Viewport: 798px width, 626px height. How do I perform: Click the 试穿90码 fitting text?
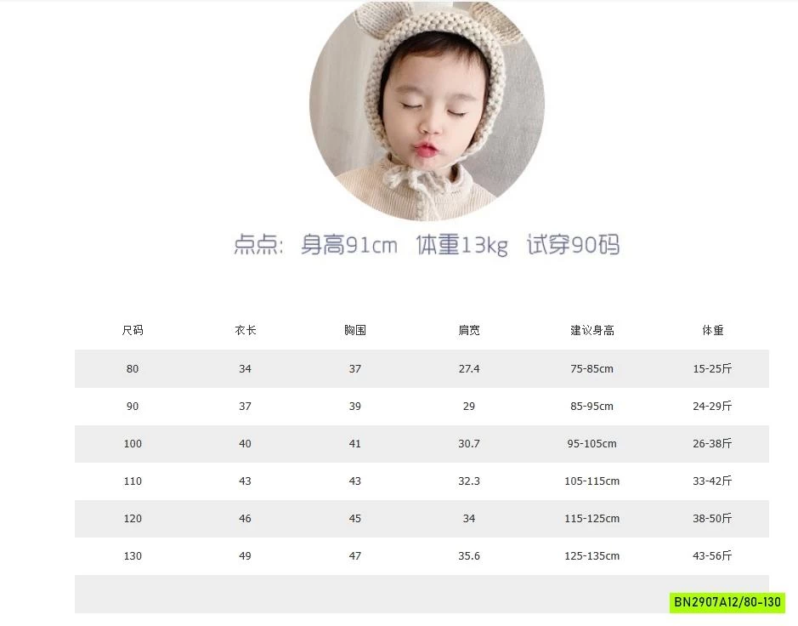point(574,245)
